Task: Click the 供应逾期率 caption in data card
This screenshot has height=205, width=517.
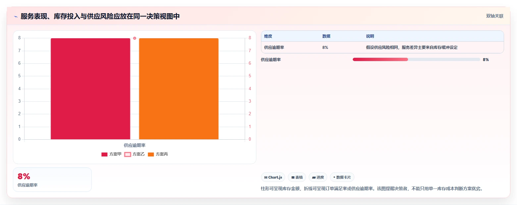Action: pos(27,185)
